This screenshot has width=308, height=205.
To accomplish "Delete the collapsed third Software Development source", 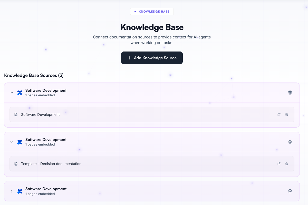I will tap(290, 191).
